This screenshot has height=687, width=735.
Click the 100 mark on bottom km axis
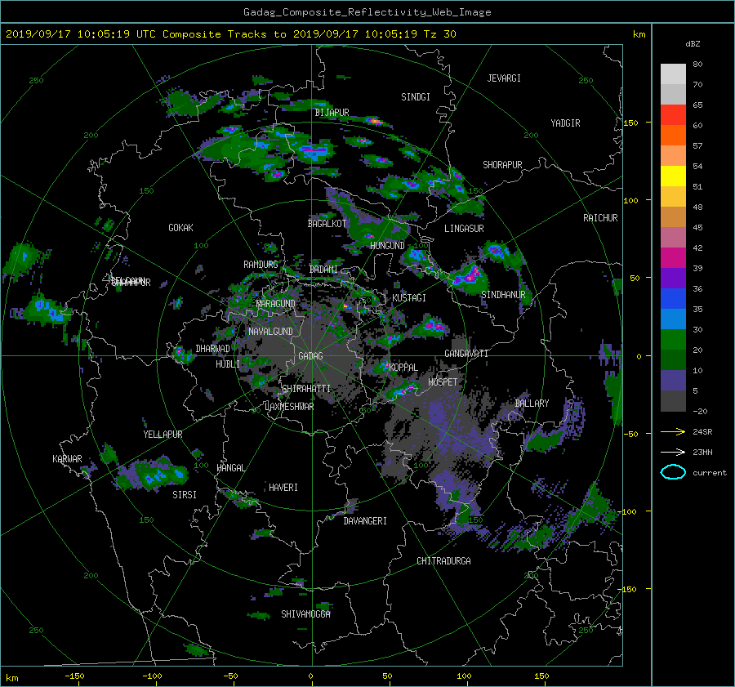(464, 676)
